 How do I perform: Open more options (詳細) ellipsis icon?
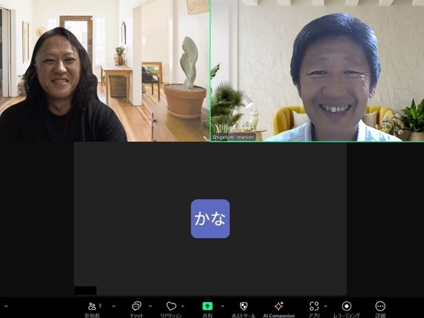[380, 307]
